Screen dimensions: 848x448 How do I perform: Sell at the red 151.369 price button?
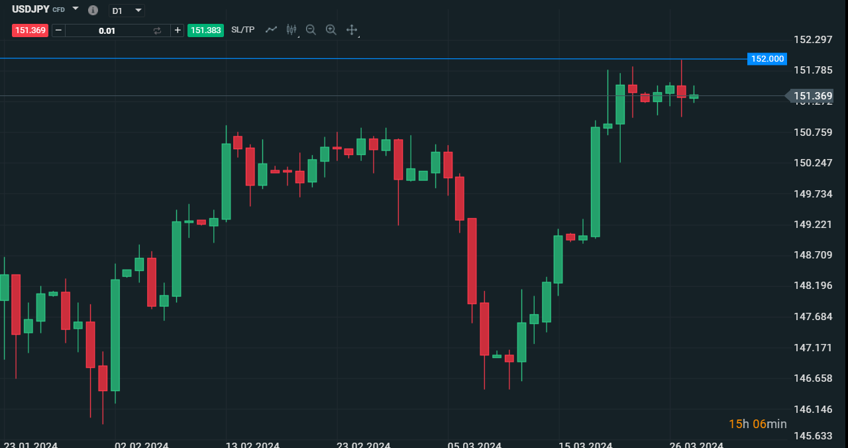click(30, 30)
